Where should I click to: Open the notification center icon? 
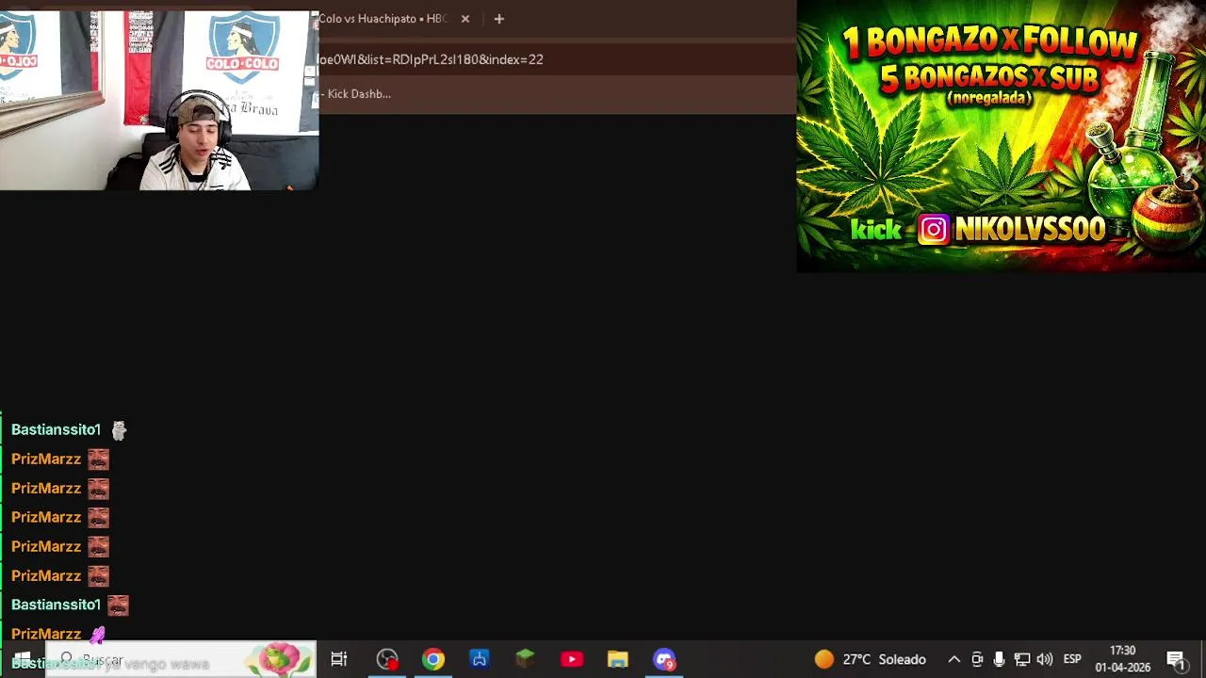point(1176,659)
